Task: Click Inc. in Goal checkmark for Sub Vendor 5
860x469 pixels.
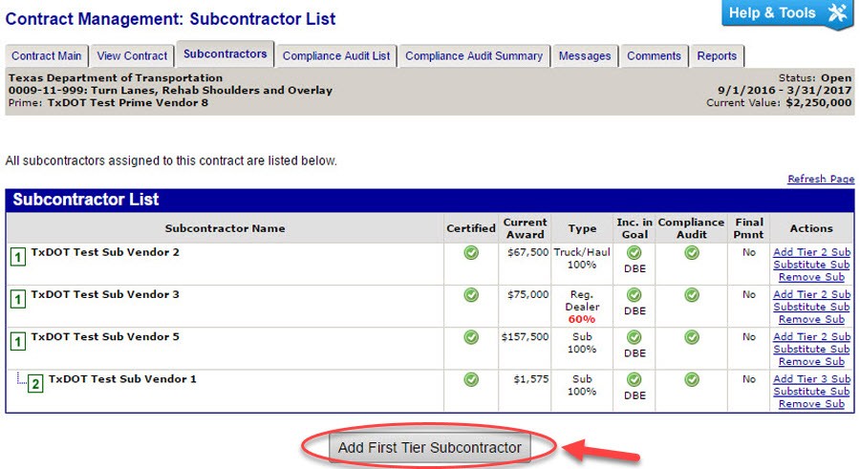Action: tap(634, 337)
